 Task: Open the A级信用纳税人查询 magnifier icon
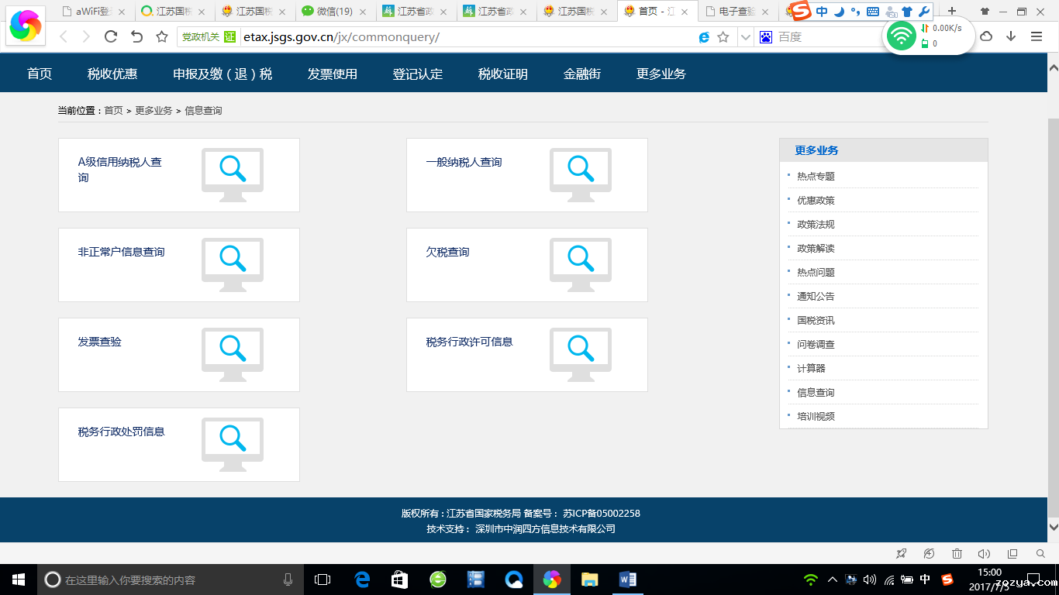[233, 174]
